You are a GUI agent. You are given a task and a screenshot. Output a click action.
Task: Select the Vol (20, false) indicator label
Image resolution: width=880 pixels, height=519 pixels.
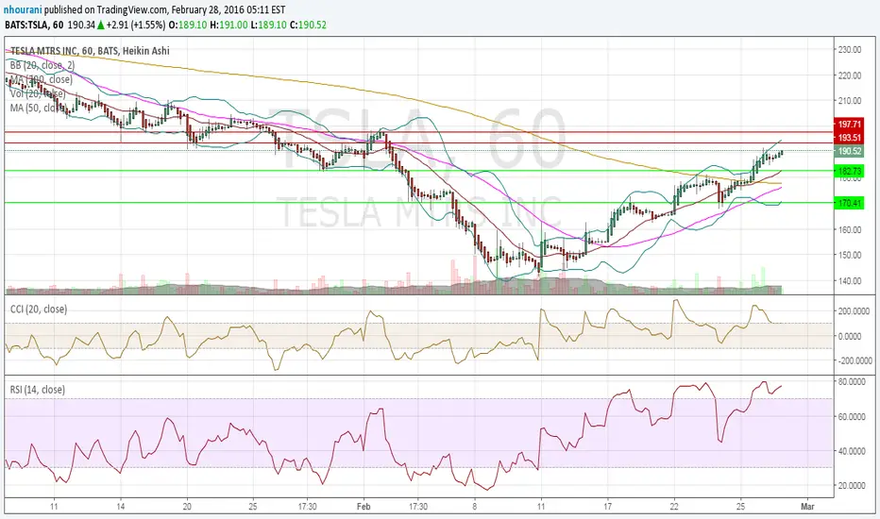pos(38,93)
